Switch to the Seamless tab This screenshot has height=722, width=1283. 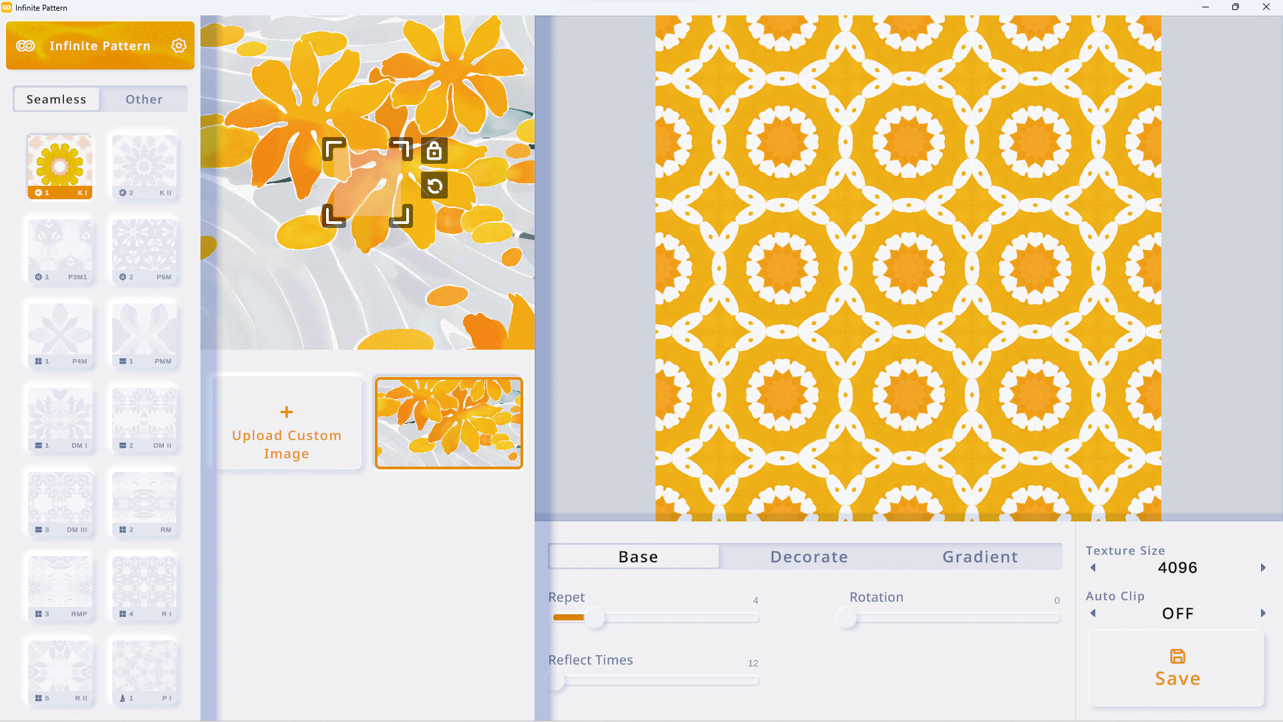point(56,99)
